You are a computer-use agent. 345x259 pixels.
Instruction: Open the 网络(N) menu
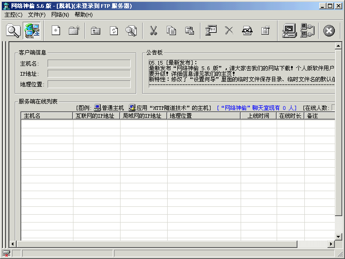[60, 15]
